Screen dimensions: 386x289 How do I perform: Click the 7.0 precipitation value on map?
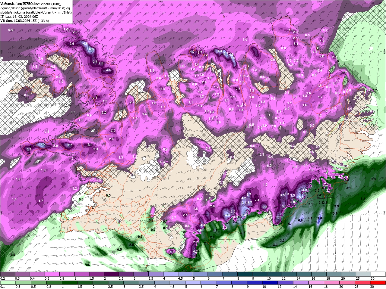tap(43, 144)
